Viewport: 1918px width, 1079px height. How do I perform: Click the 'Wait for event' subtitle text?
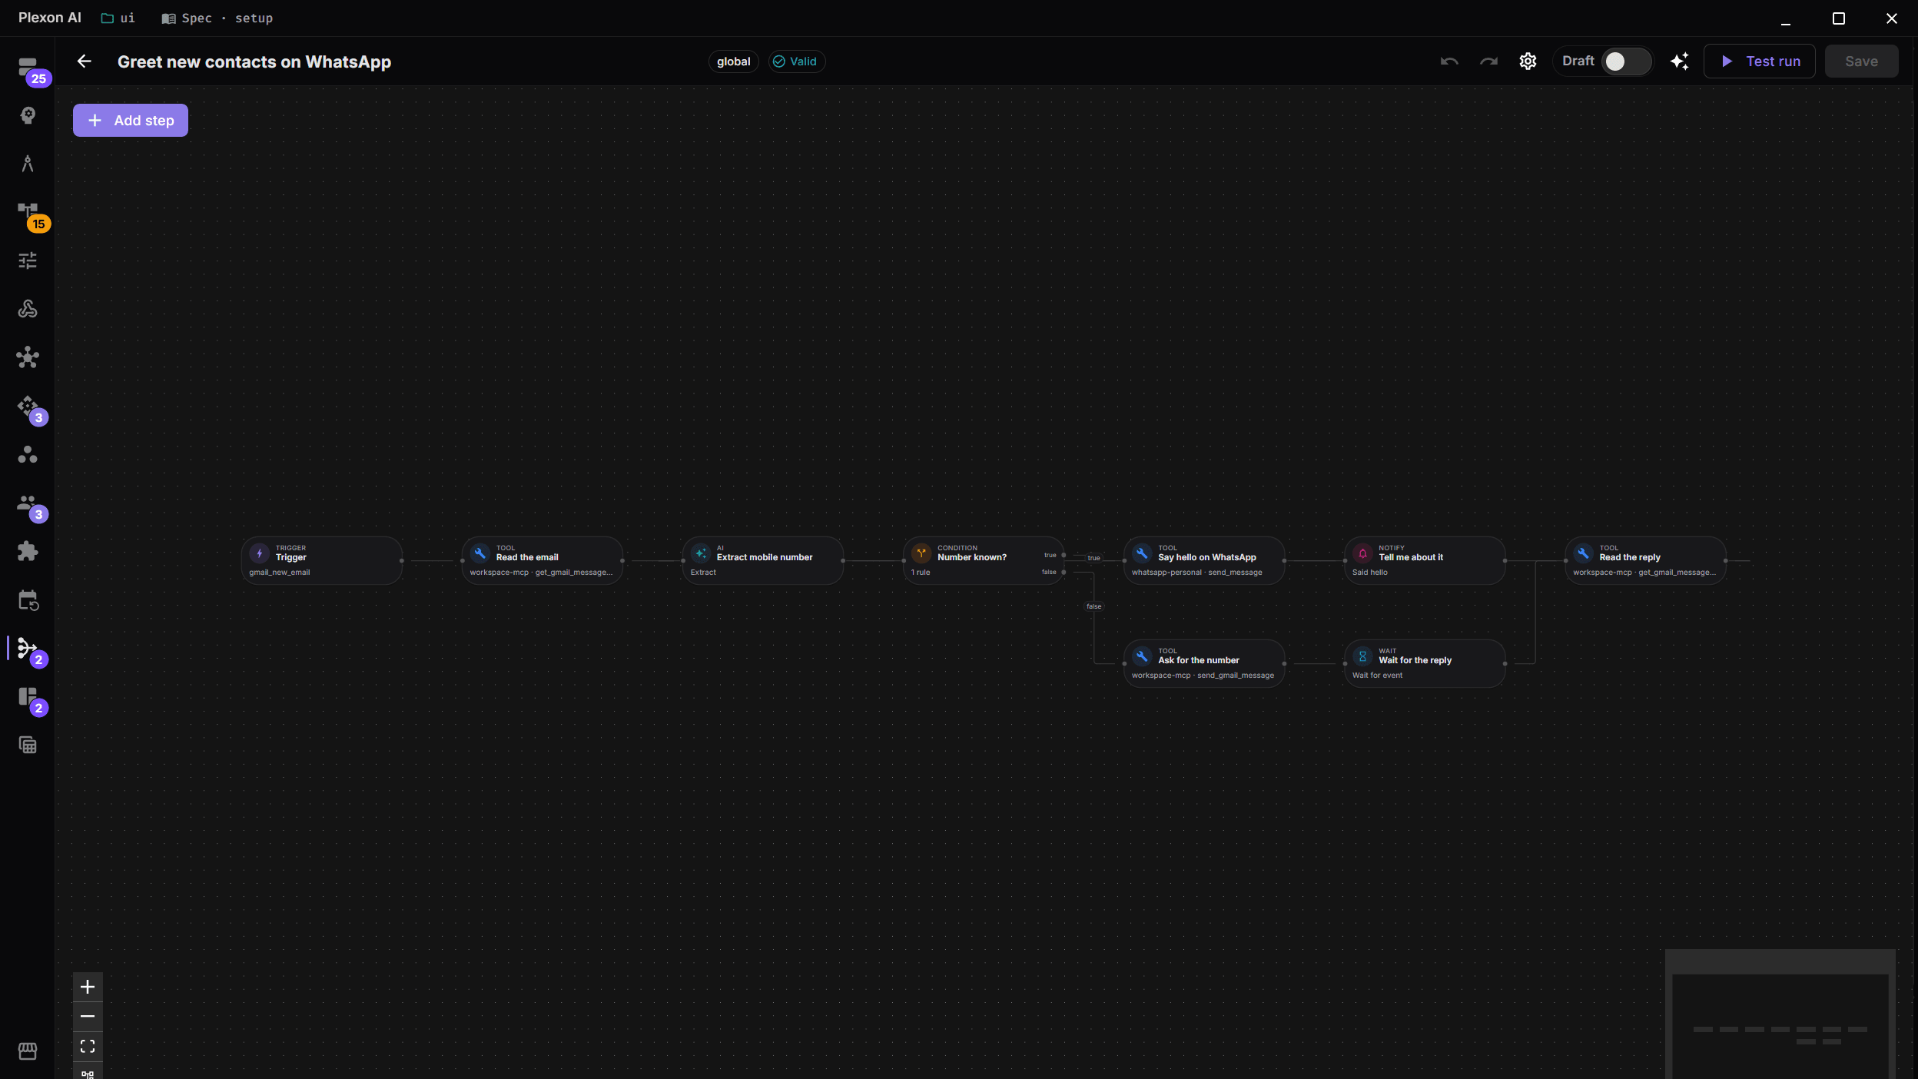(x=1377, y=676)
